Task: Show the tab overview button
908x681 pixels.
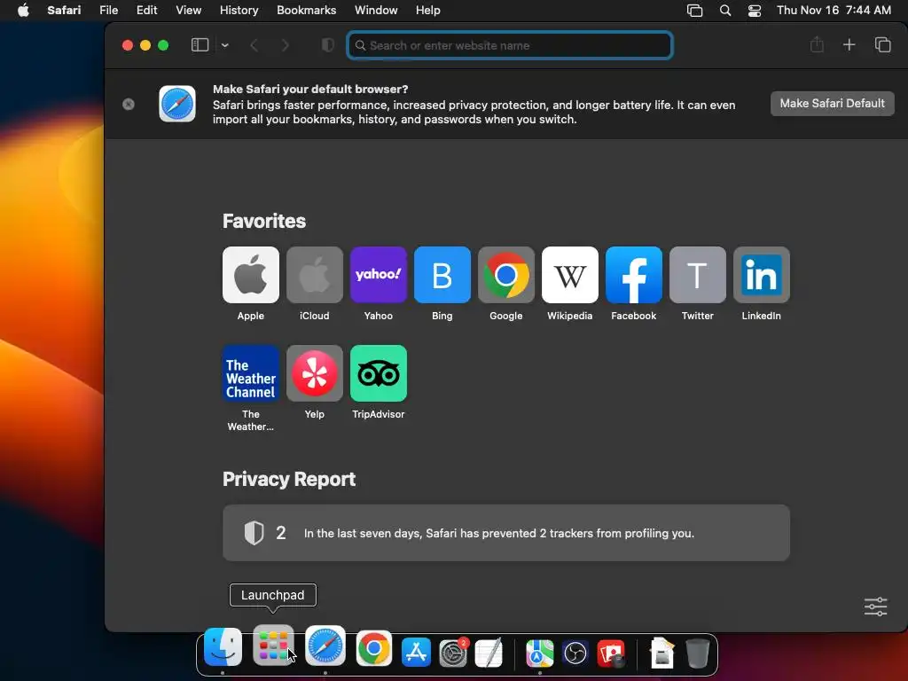Action: coord(882,44)
